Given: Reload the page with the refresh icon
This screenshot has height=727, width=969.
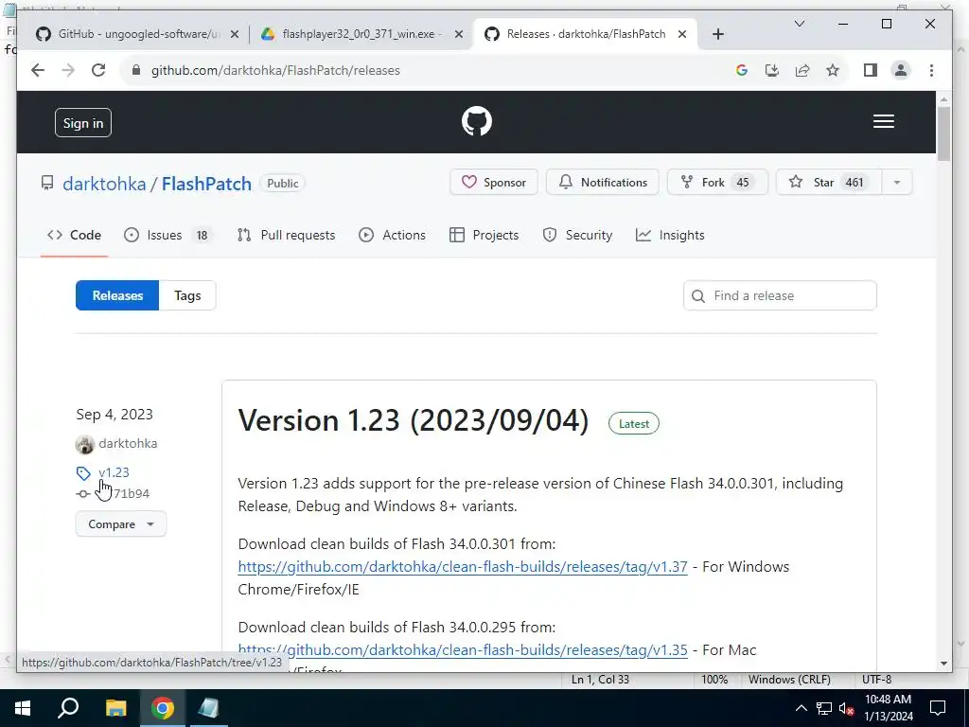Looking at the screenshot, I should click(x=98, y=70).
